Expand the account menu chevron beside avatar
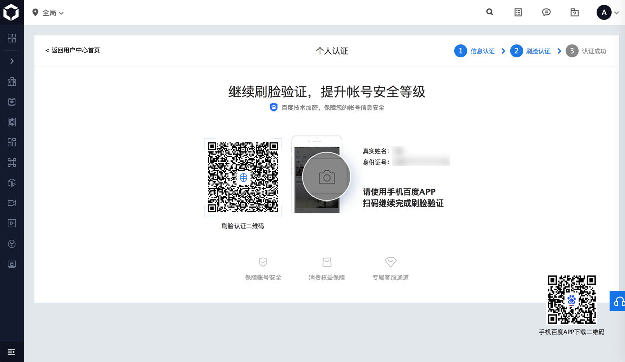The width and height of the screenshot is (625, 362). (x=616, y=13)
